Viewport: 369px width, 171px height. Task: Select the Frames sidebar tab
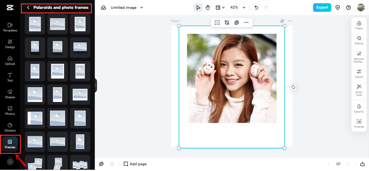pyautogui.click(x=10, y=144)
